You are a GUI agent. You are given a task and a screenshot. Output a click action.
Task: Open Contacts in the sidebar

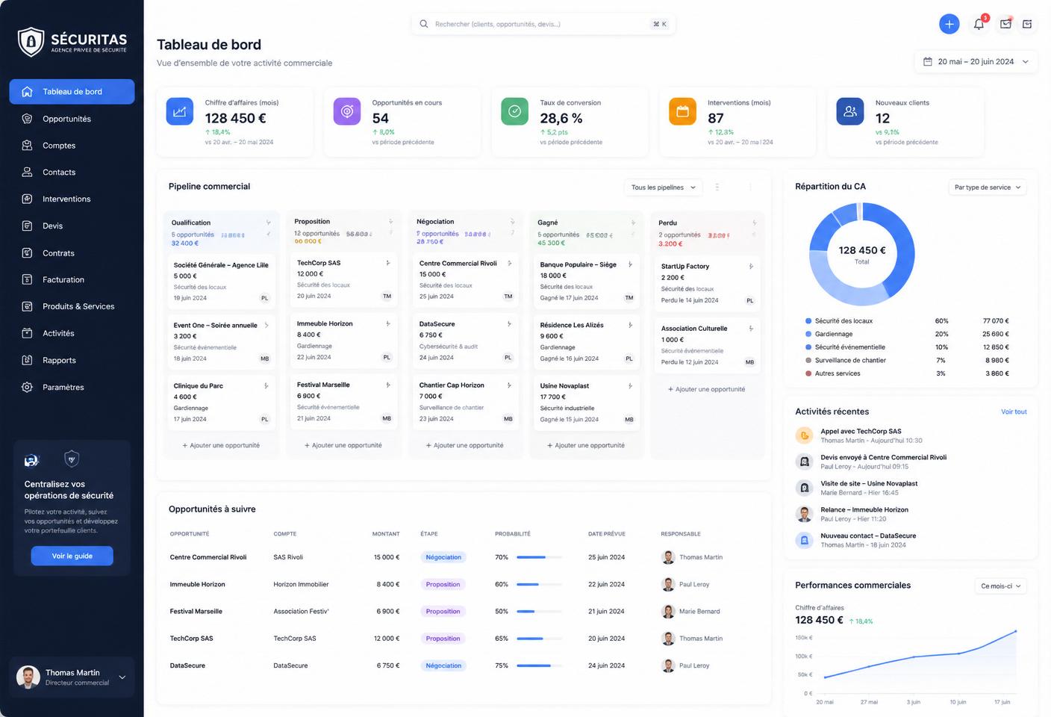[x=72, y=173]
